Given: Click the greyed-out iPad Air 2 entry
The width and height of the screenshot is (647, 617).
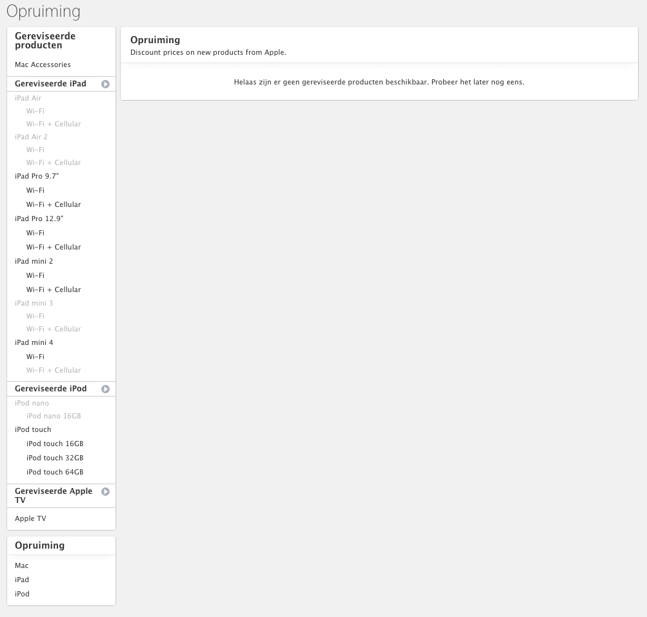Looking at the screenshot, I should [32, 137].
